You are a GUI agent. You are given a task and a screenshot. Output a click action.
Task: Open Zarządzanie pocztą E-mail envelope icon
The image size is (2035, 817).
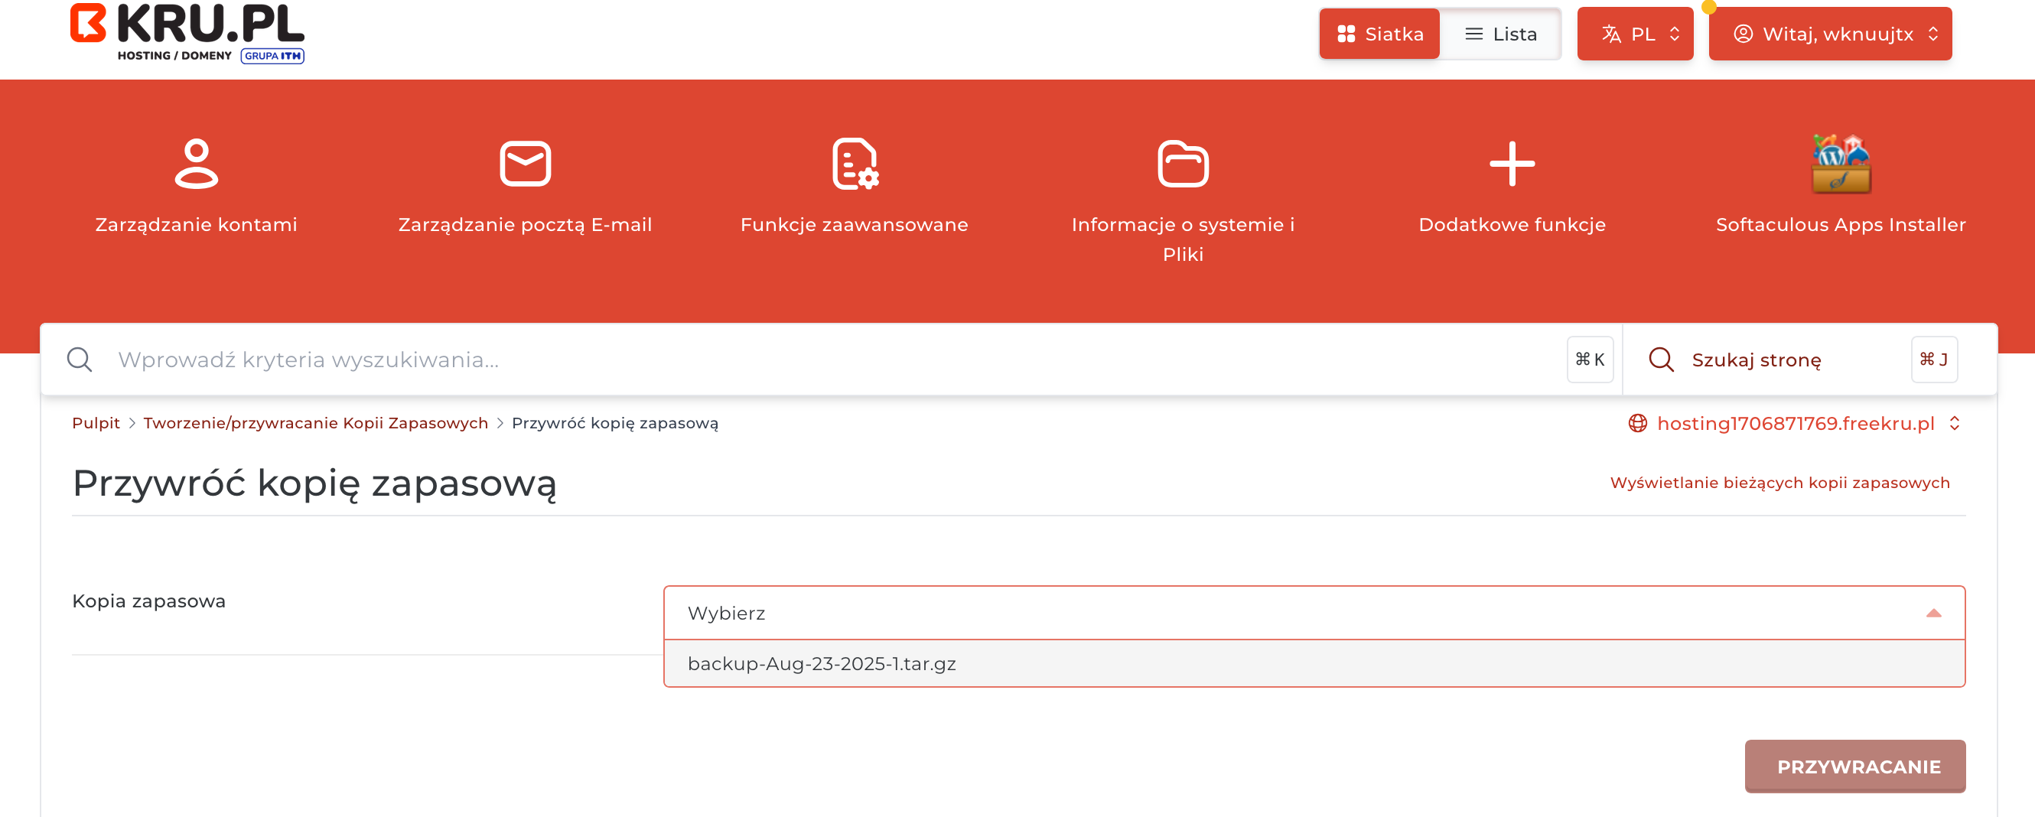[525, 164]
